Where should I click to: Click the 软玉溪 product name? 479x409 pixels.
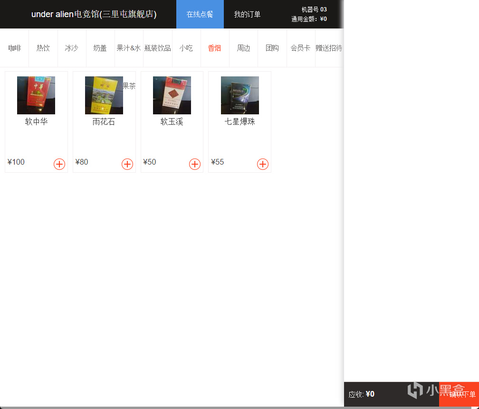click(172, 121)
